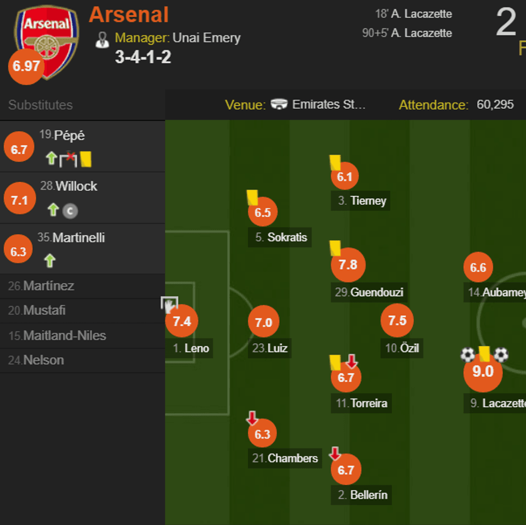
Task: Click Leno's goalkeeper glove icon
Action: pos(169,305)
